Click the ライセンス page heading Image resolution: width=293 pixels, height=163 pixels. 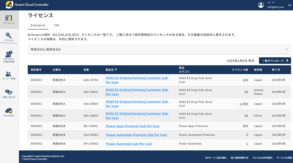tap(41, 15)
